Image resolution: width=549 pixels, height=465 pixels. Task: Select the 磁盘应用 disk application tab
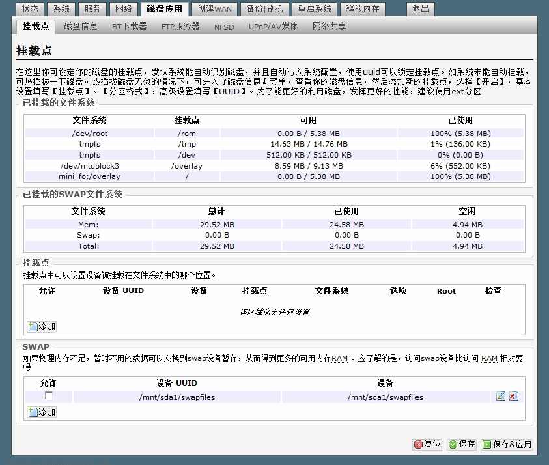pyautogui.click(x=165, y=8)
